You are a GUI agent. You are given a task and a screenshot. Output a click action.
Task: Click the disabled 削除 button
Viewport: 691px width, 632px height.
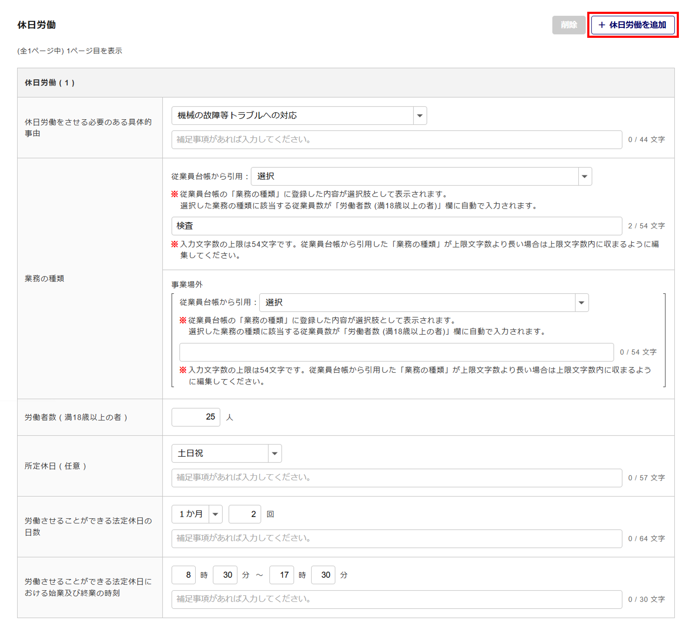coord(568,25)
